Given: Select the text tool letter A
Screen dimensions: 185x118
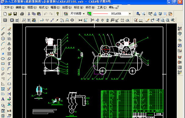Looking at the screenshot, I should point(3,99).
